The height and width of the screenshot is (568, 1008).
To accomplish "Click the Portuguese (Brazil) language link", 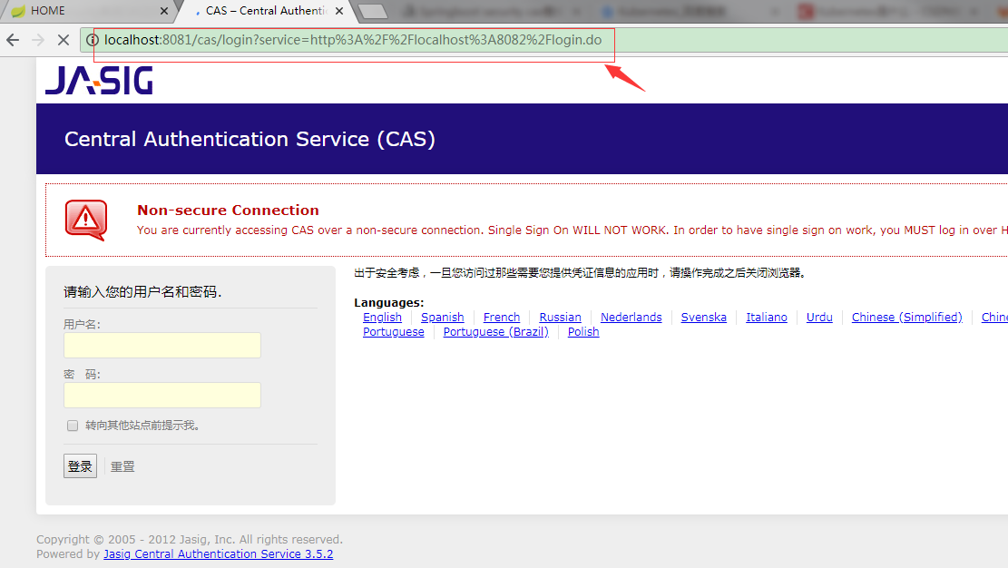I will click(x=495, y=332).
